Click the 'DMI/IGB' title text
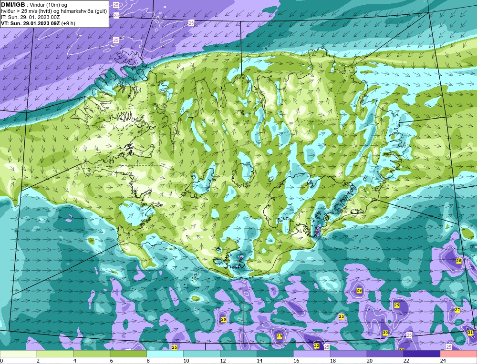The width and height of the screenshot is (477, 364). pos(13,5)
